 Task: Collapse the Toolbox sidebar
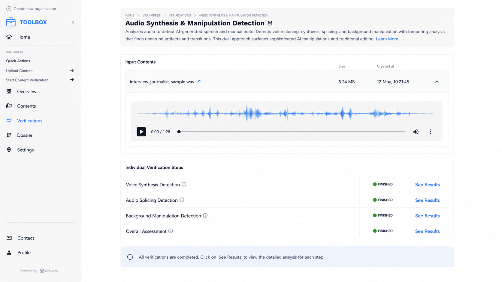point(73,22)
